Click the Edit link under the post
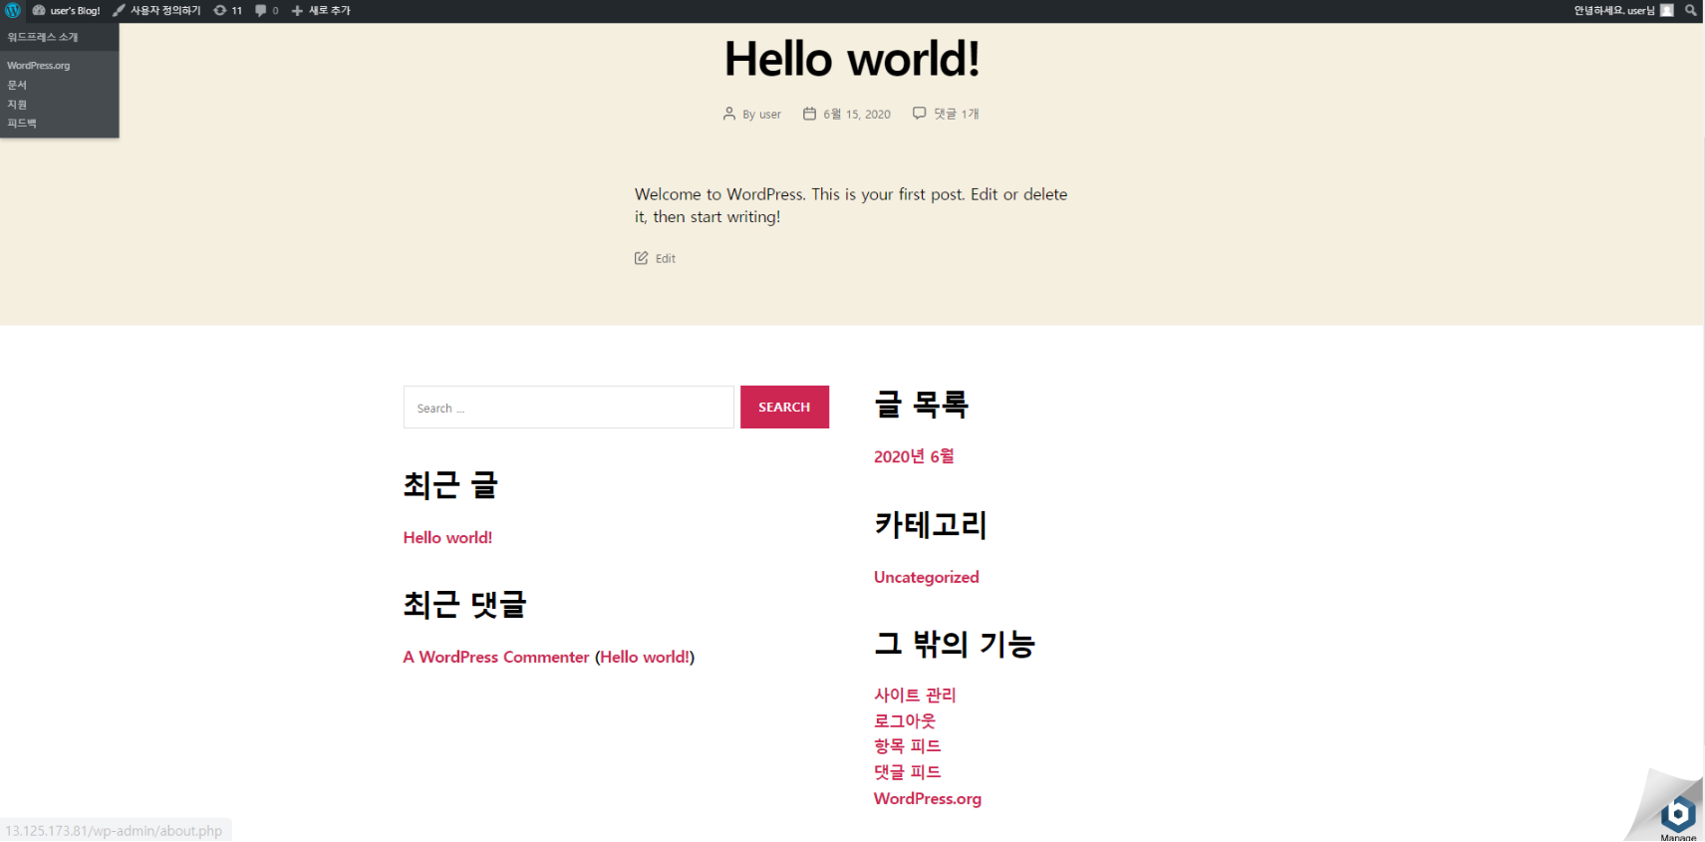The height and width of the screenshot is (842, 1705). coord(665,259)
